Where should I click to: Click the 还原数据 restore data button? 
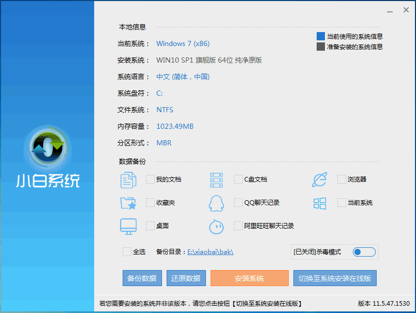coord(186,278)
